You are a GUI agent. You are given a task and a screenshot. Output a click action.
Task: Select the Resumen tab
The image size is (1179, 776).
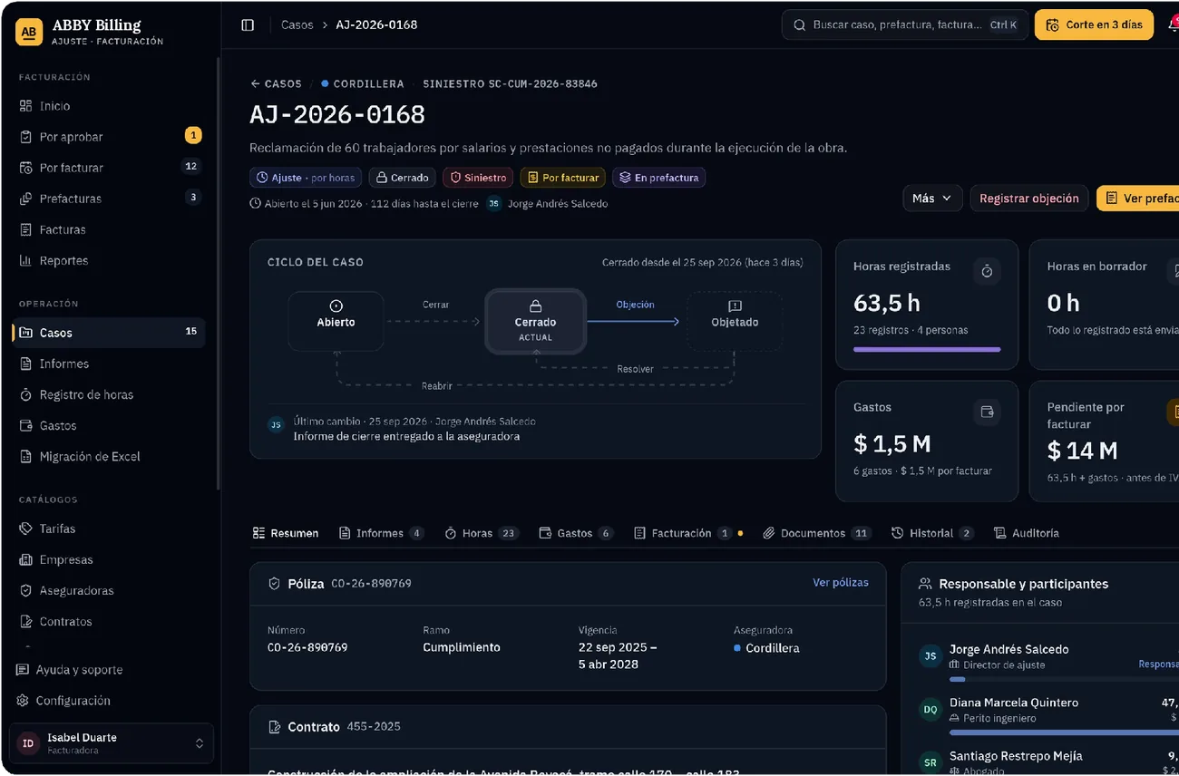(x=286, y=533)
